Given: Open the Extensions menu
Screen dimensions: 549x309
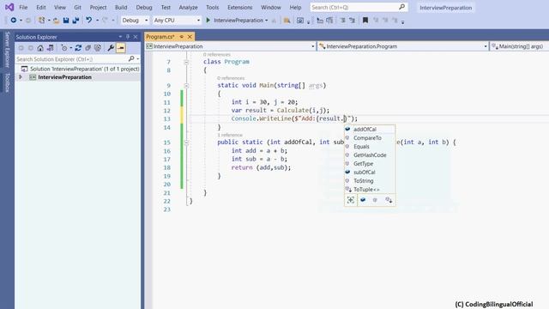Looking at the screenshot, I should (239, 8).
